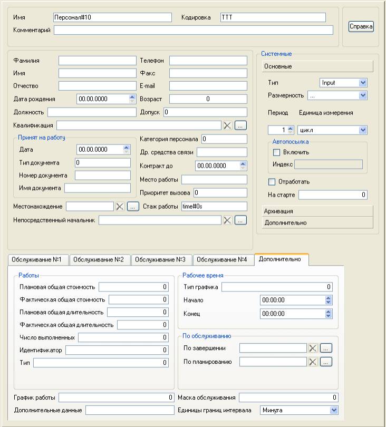The width and height of the screenshot is (386, 427).
Task: Toggle the Отработать checkbox
Action: [272, 182]
